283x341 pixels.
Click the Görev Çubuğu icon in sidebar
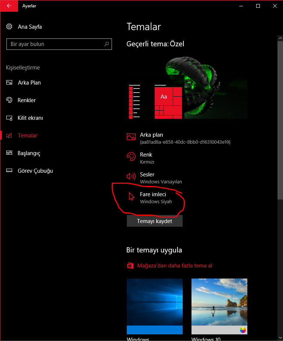point(9,170)
